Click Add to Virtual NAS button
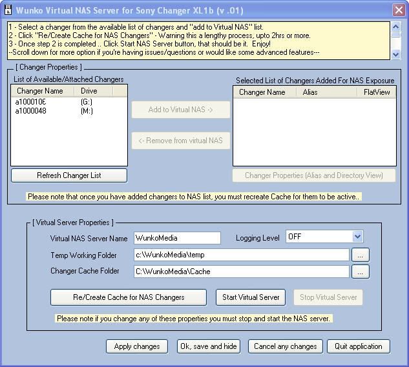Screen dimensions: 409x367 coord(181,110)
